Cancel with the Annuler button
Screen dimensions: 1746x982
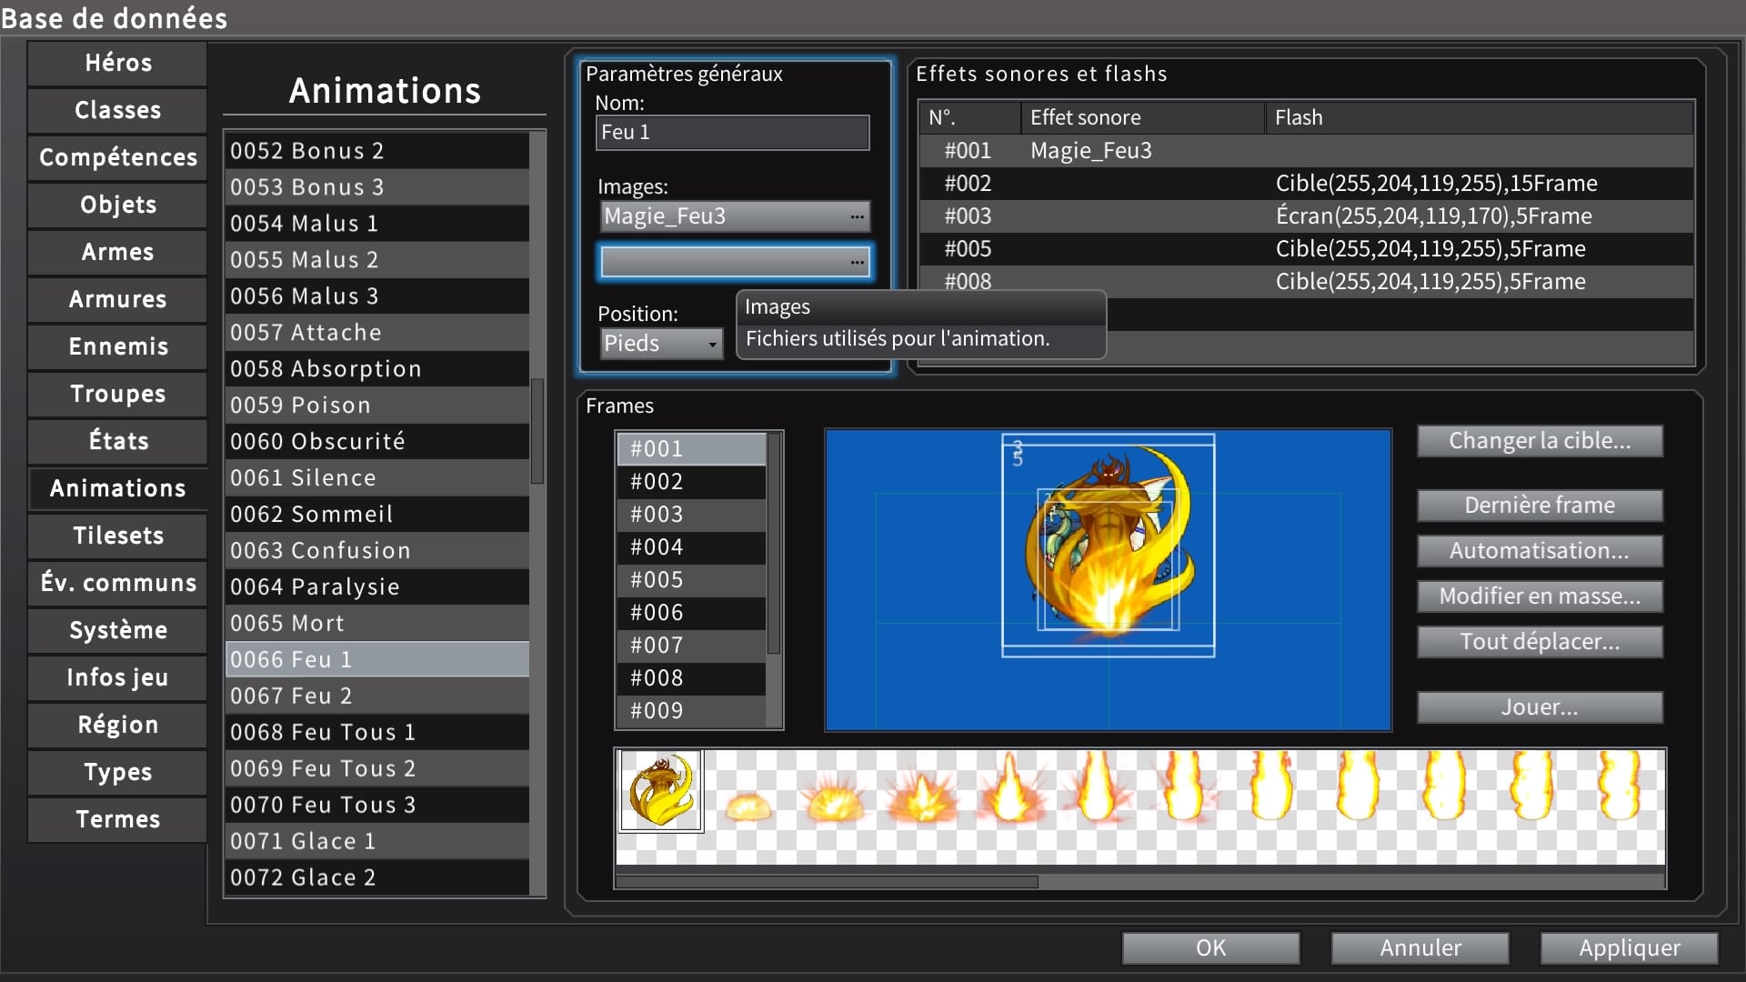coord(1420,948)
